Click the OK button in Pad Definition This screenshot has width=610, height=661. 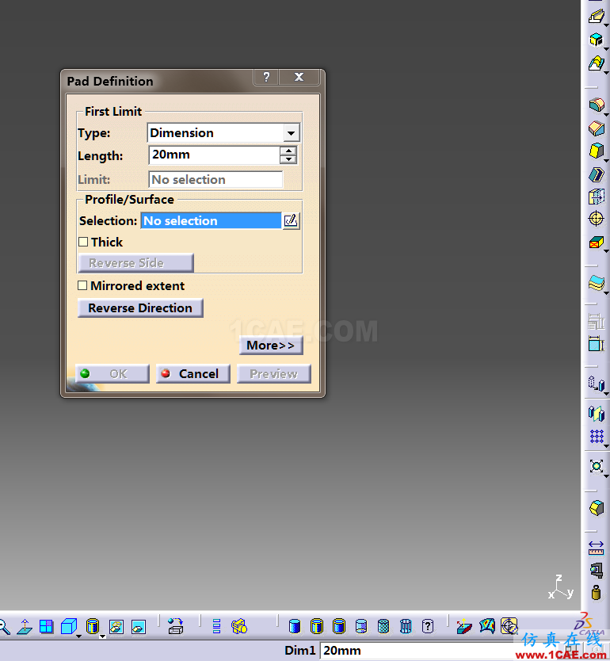click(x=112, y=374)
